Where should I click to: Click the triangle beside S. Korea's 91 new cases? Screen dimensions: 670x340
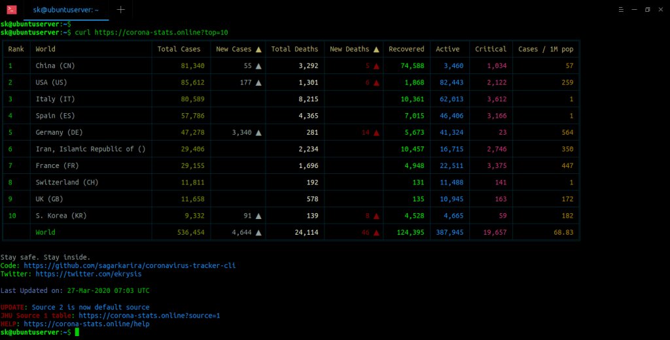coord(258,216)
